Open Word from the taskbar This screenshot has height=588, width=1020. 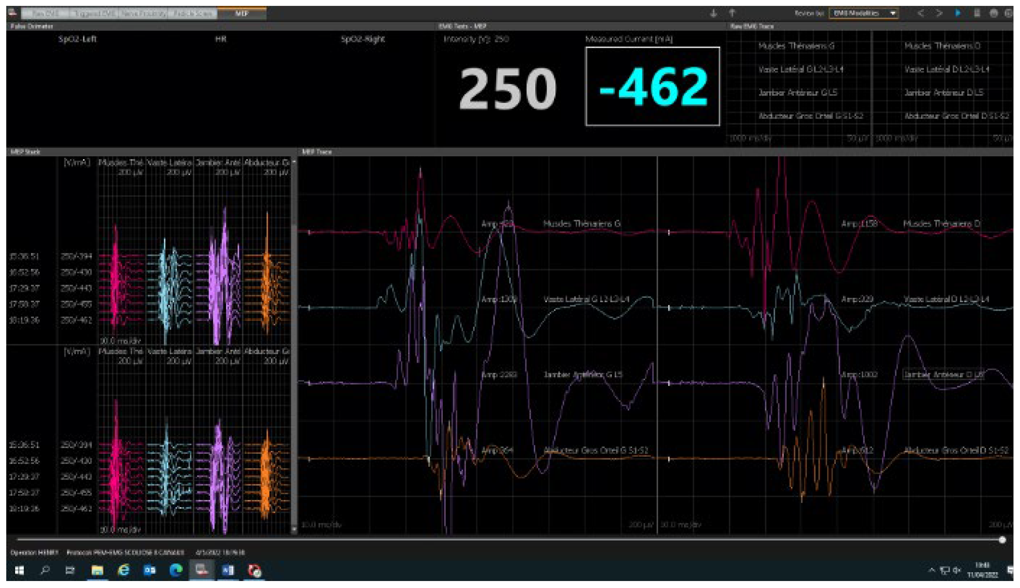(228, 570)
